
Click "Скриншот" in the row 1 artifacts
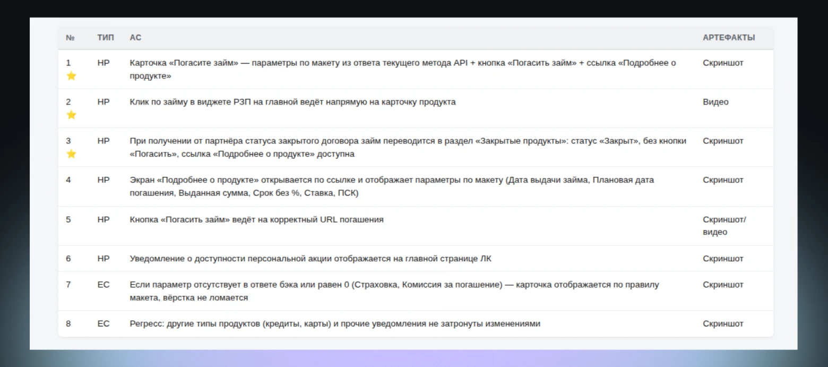coord(723,63)
